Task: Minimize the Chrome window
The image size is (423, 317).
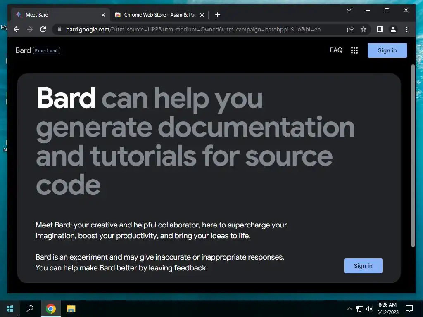Action: coord(368,10)
